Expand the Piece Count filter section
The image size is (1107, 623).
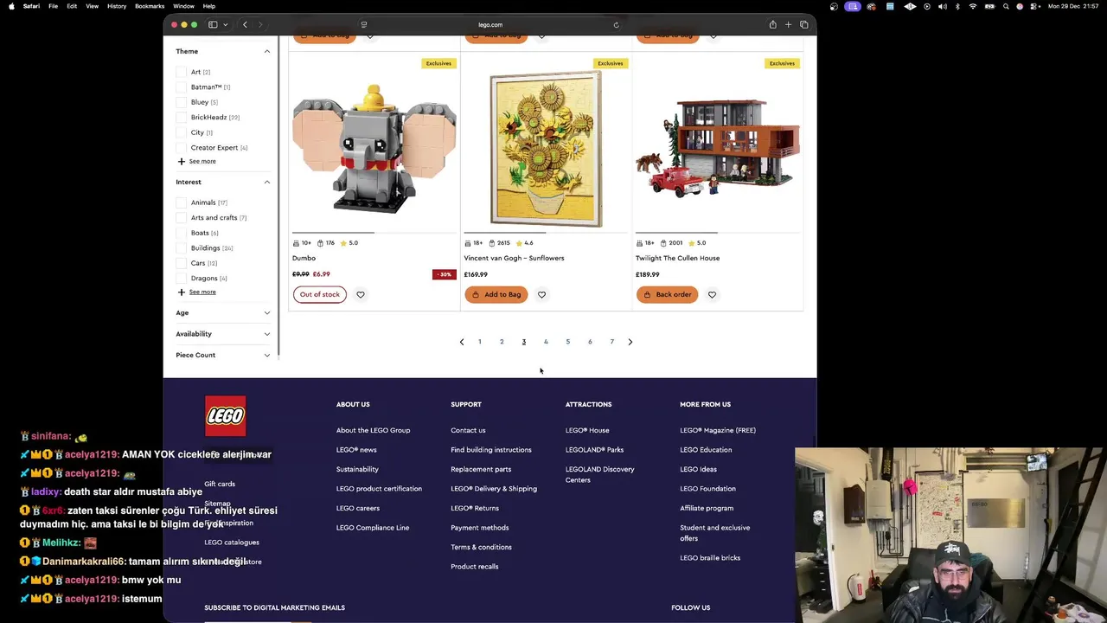coord(266,355)
